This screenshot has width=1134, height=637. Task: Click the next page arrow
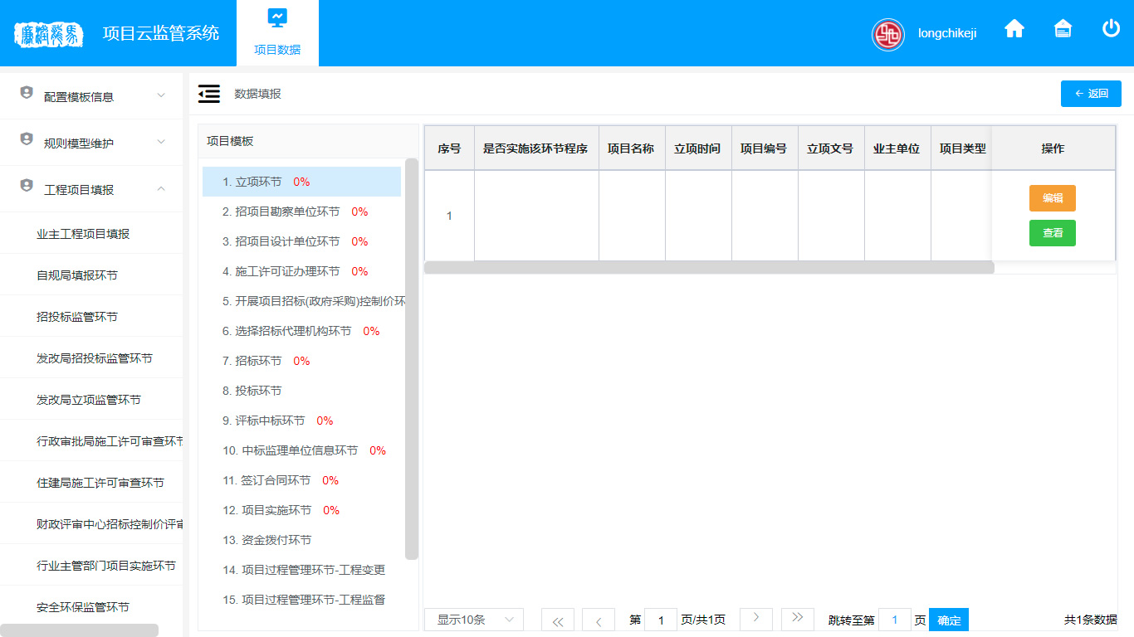click(756, 619)
